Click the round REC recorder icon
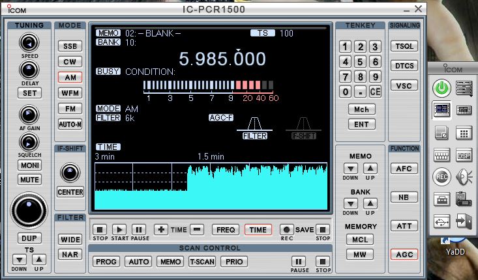 (441, 177)
